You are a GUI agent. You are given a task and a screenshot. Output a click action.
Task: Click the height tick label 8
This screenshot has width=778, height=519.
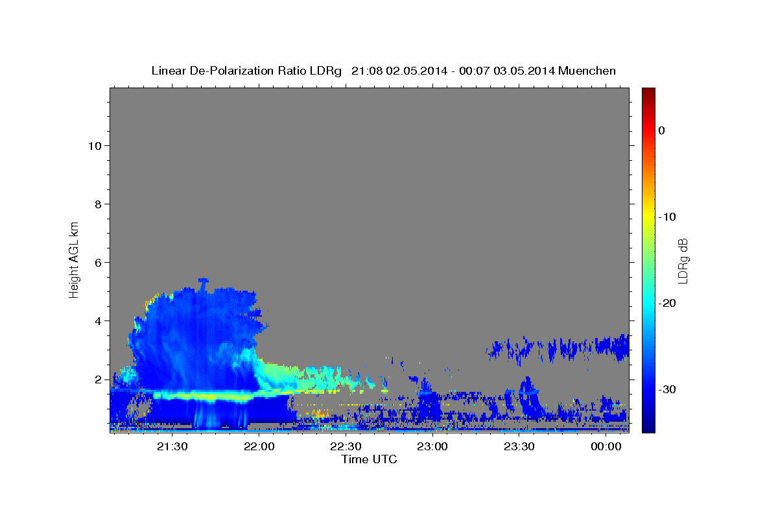99,204
